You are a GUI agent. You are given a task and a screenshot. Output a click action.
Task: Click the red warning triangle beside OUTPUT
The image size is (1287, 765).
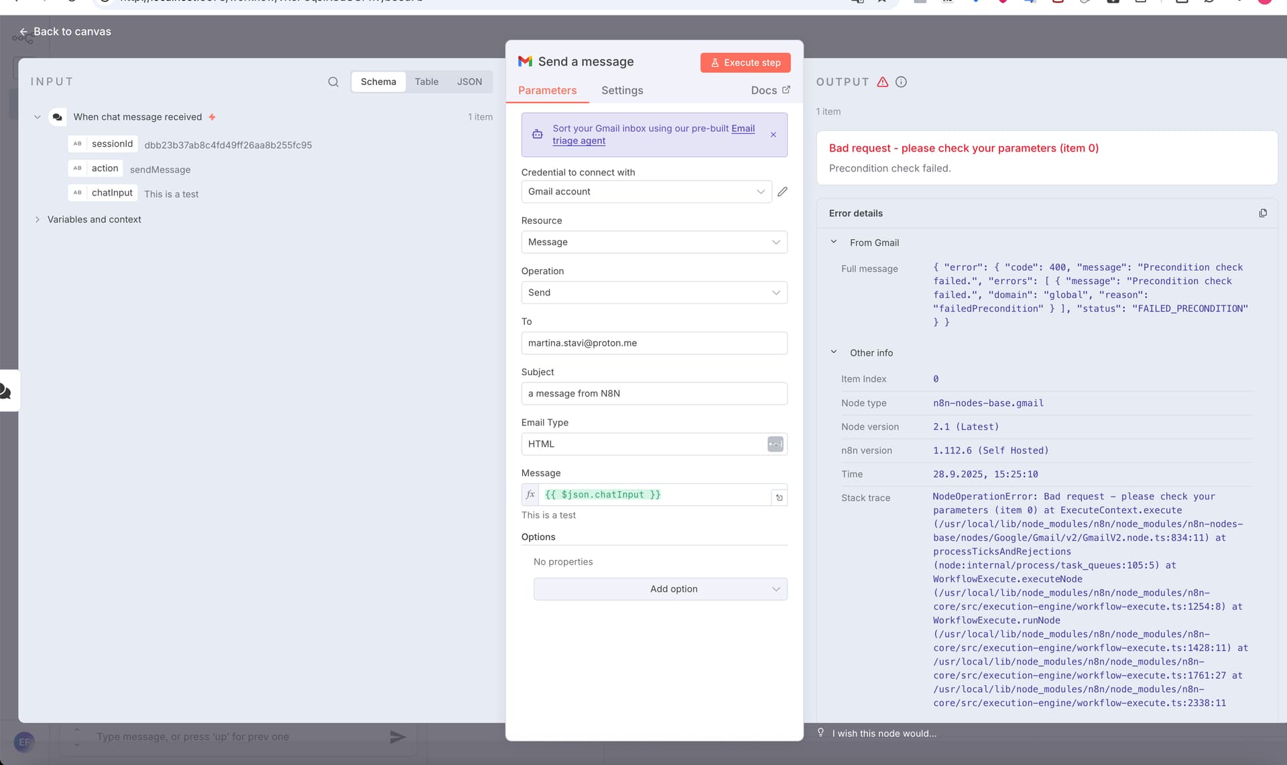pos(881,82)
